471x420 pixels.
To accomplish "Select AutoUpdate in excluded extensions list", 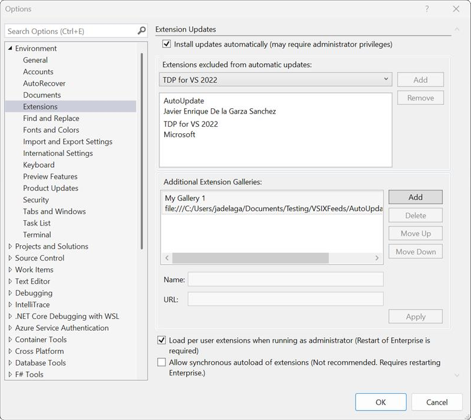I will pos(184,101).
